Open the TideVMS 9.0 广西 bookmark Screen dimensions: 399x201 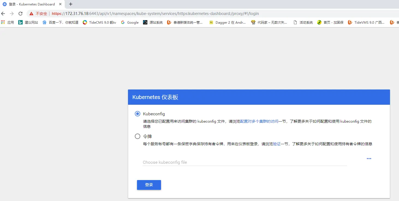pos(366,22)
